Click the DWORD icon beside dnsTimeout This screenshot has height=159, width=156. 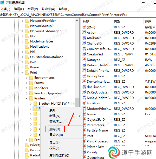point(84,87)
